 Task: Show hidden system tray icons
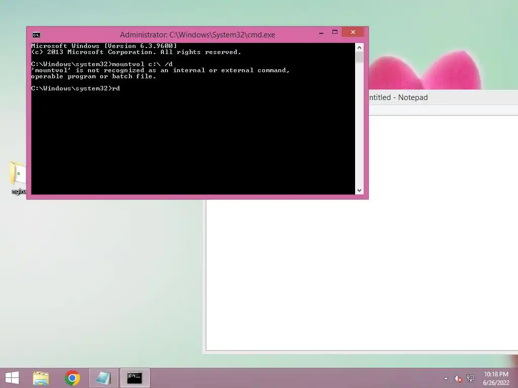[x=446, y=378]
